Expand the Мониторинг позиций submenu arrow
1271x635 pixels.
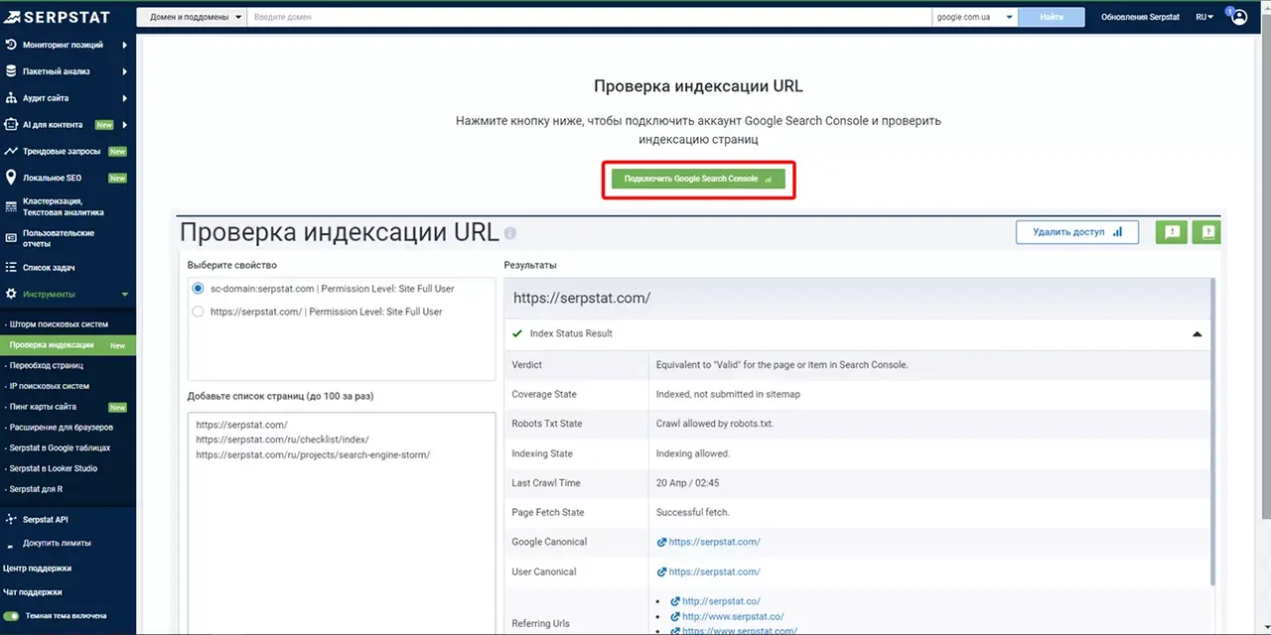click(125, 45)
